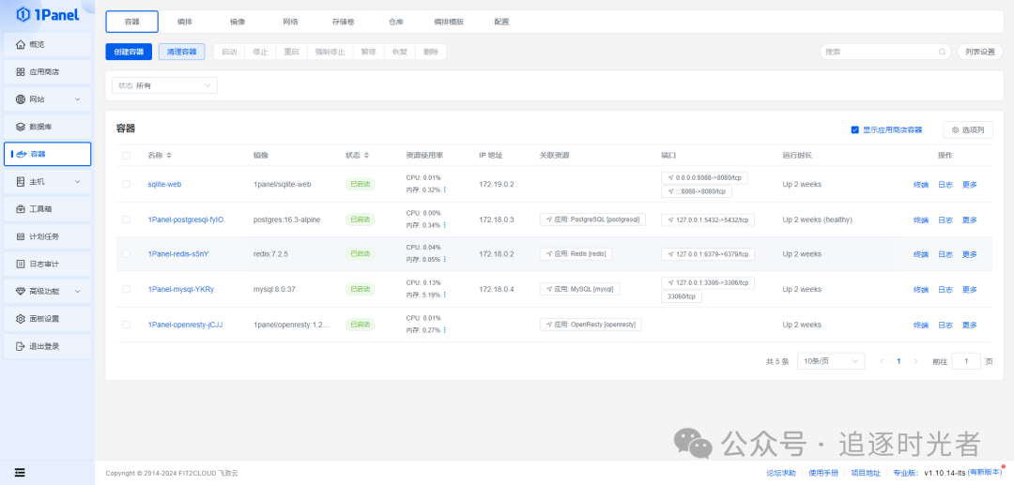Click the 创建容器 button

pos(129,53)
